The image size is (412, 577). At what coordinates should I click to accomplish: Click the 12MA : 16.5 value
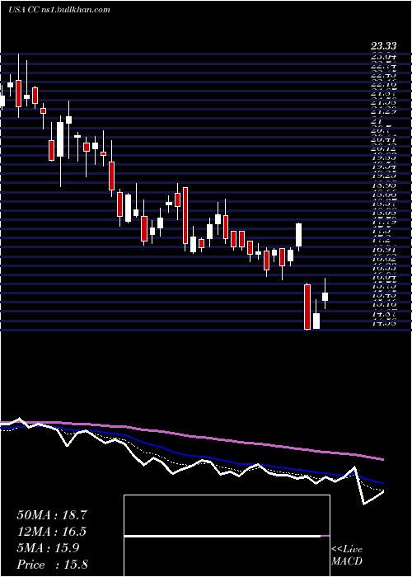(52, 532)
